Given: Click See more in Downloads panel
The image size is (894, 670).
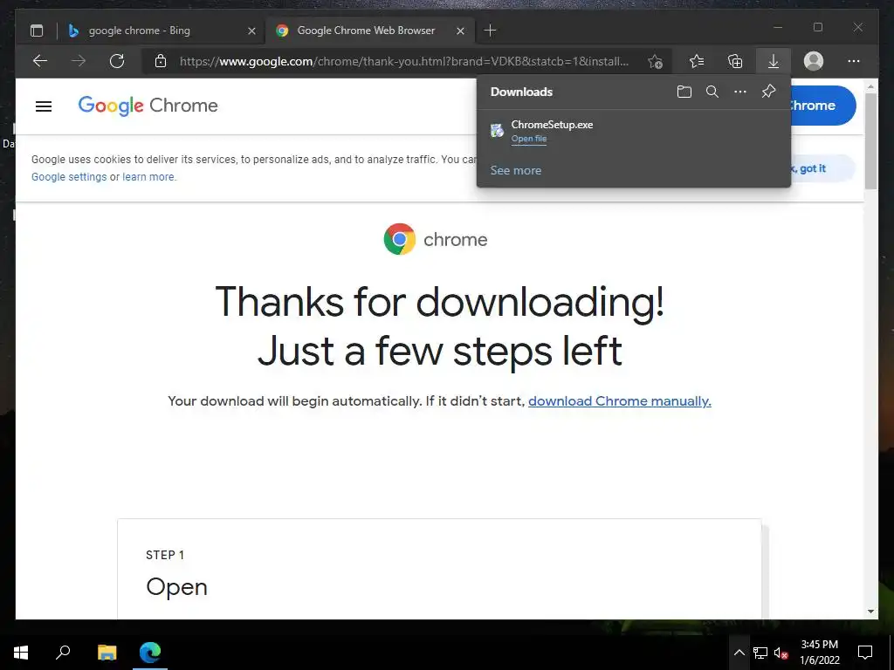Looking at the screenshot, I should [x=516, y=170].
